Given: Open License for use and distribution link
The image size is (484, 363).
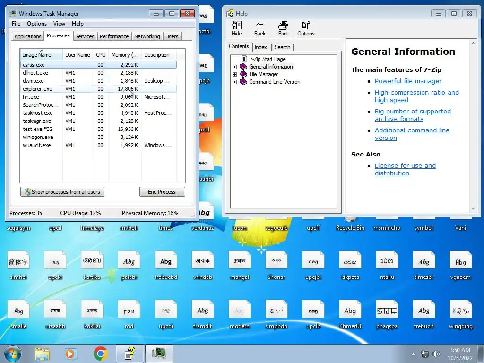Looking at the screenshot, I should [x=405, y=169].
